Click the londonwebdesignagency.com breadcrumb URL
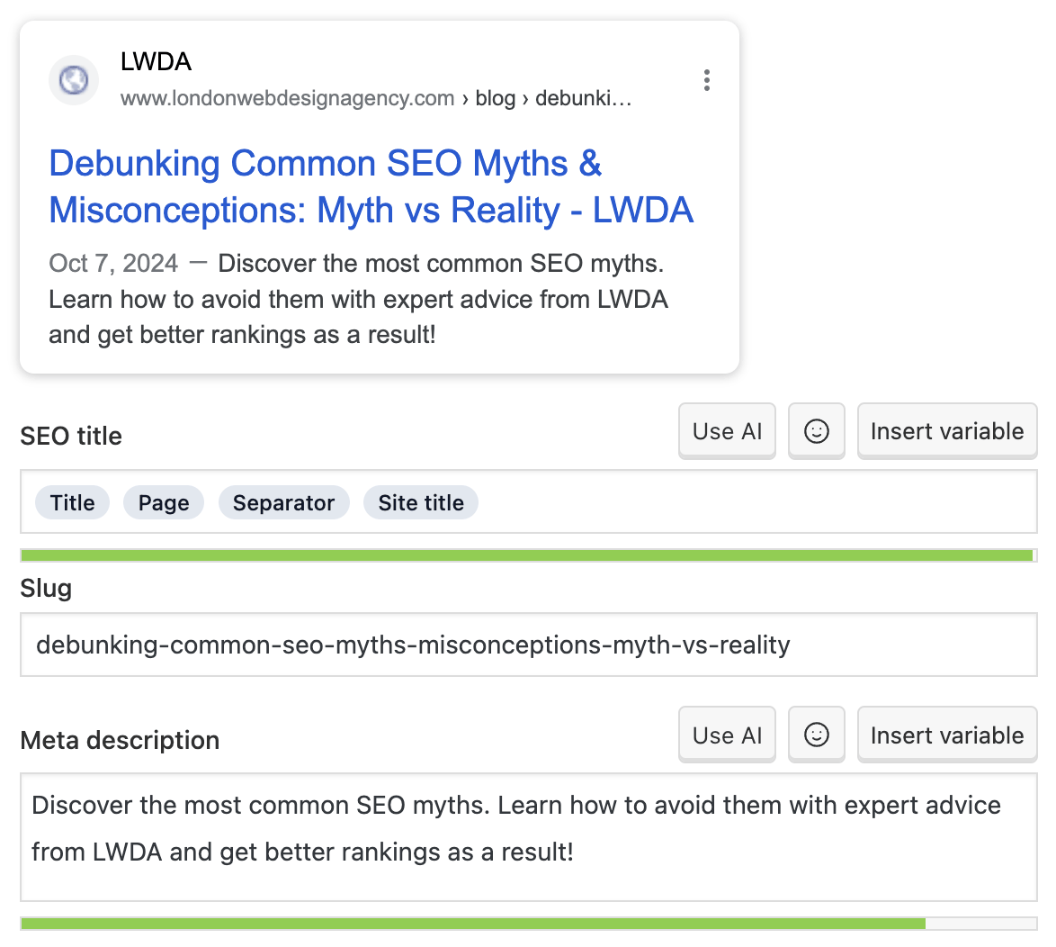This screenshot has width=1056, height=947. [285, 98]
